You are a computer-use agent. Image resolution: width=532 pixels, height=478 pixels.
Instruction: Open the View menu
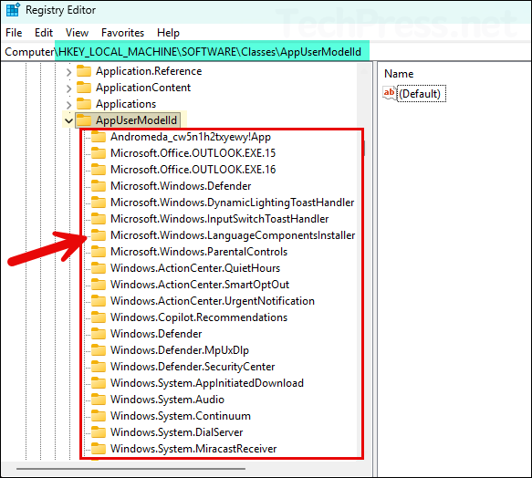[77, 33]
